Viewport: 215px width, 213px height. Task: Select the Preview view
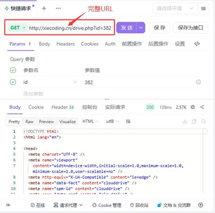coord(46,122)
